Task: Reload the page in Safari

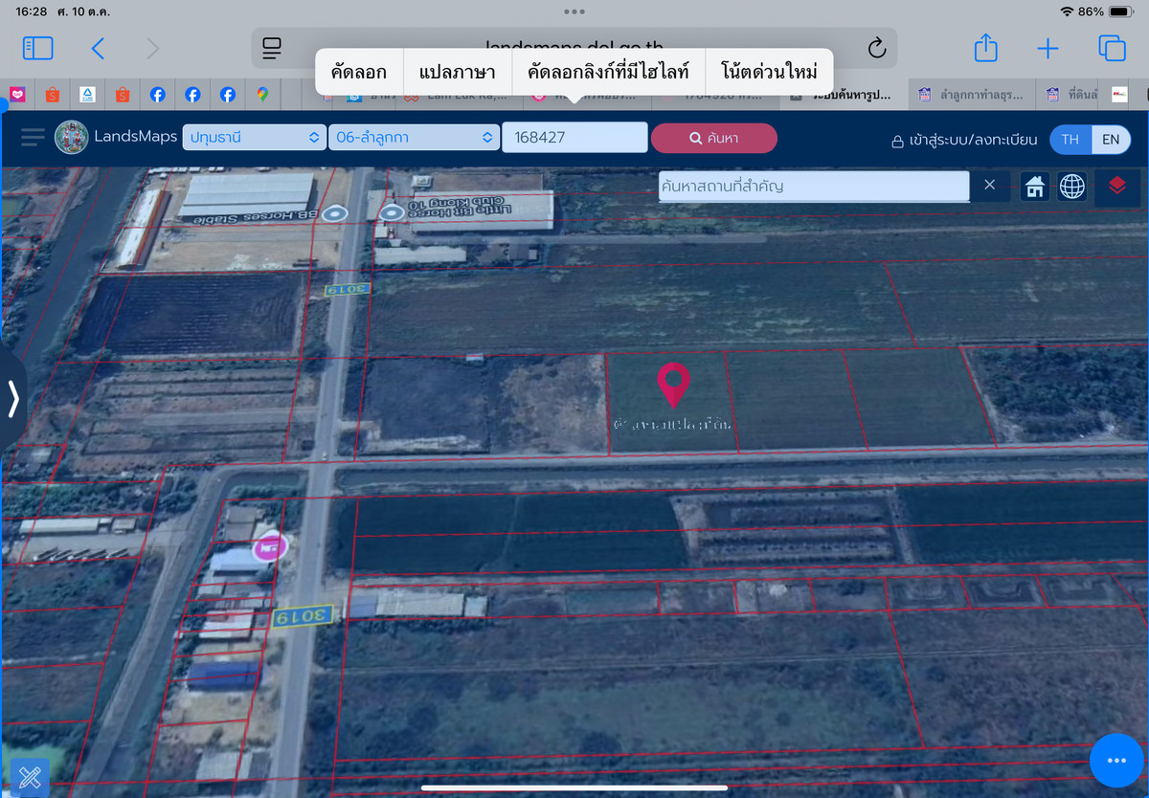Action: pyautogui.click(x=876, y=49)
